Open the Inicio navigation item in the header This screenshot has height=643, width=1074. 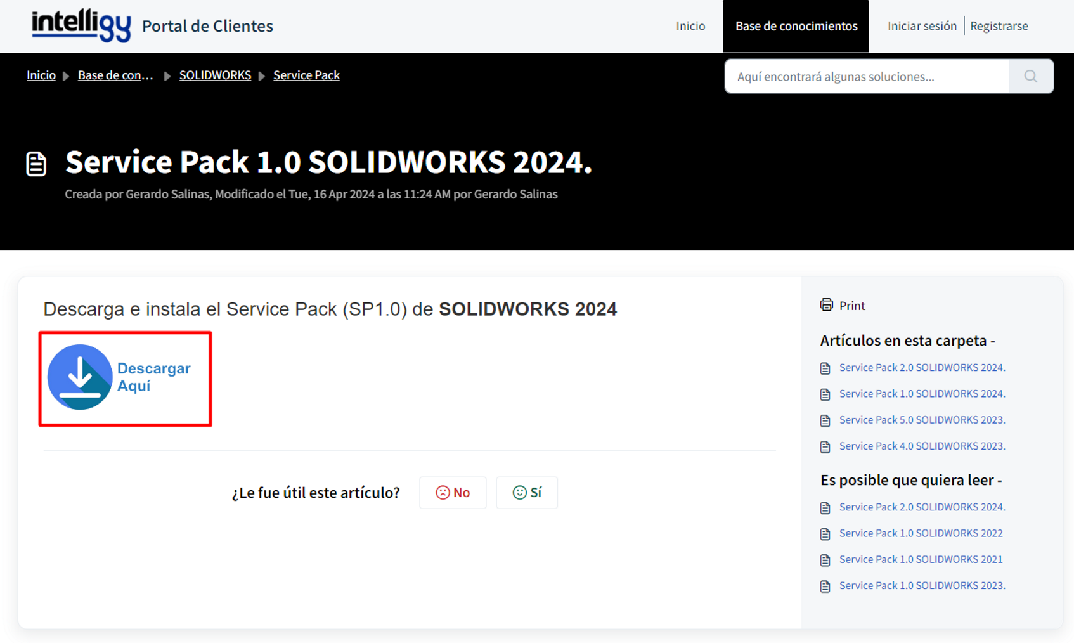[x=690, y=26]
